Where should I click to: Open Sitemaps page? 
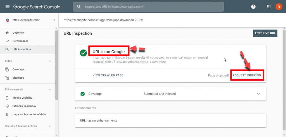coord(18,78)
